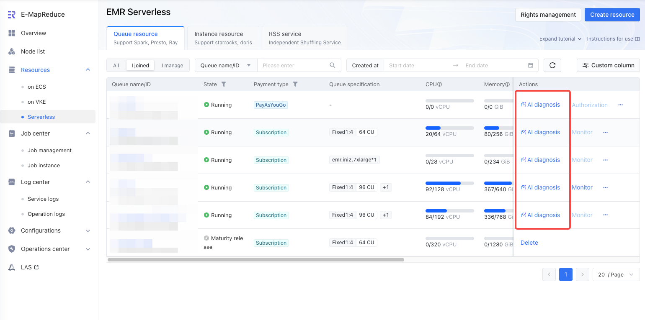Select the I joined filter toggle
The height and width of the screenshot is (320, 645).
(x=140, y=65)
